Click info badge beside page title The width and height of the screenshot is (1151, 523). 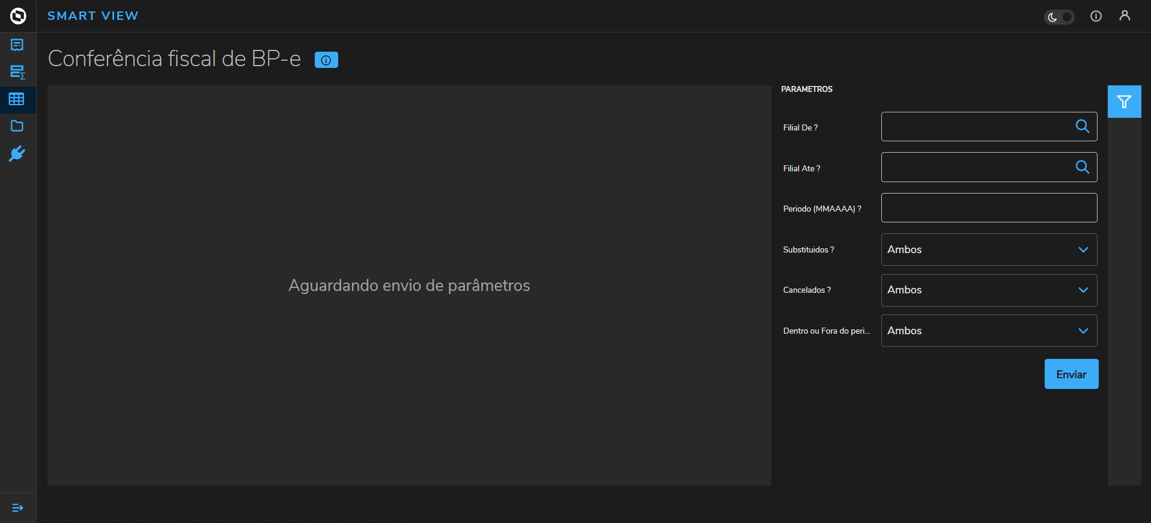326,60
